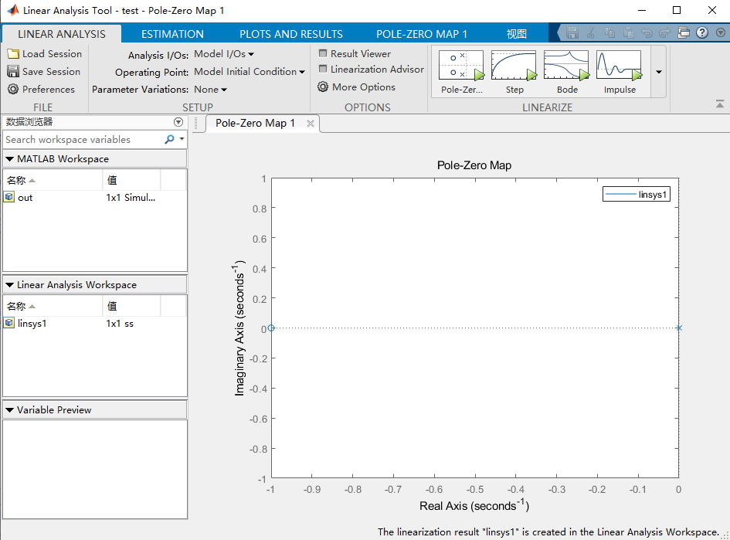This screenshot has height=540, width=730.
Task: Click the zero marker on the plot
Action: (271, 328)
